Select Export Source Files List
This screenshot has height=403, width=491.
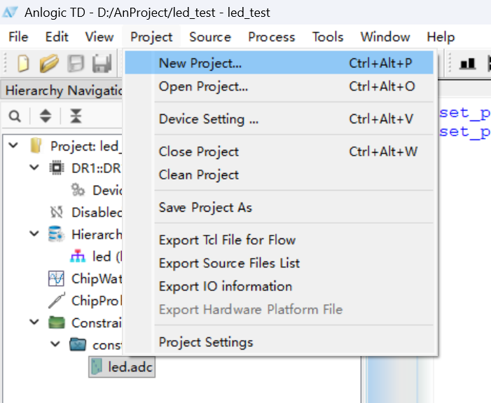(279, 263)
